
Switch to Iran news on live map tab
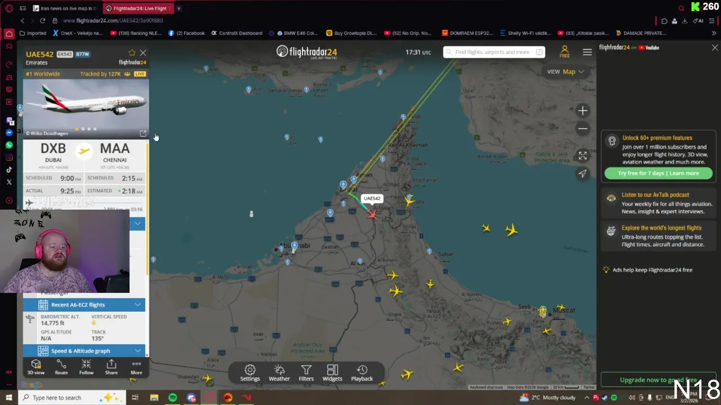[x=65, y=8]
